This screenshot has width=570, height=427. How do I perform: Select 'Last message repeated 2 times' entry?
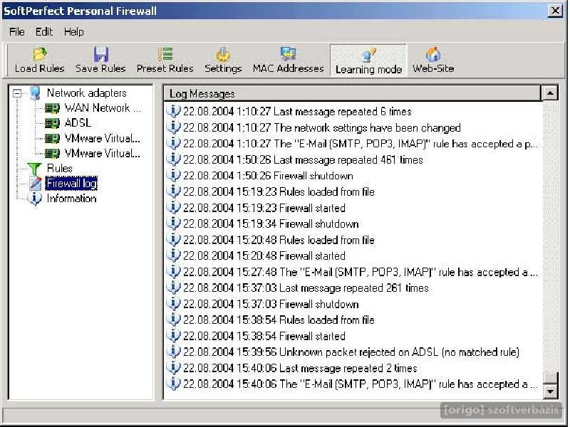pyautogui.click(x=300, y=368)
